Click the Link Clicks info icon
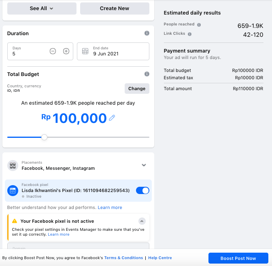The height and width of the screenshot is (266, 272). [x=190, y=34]
